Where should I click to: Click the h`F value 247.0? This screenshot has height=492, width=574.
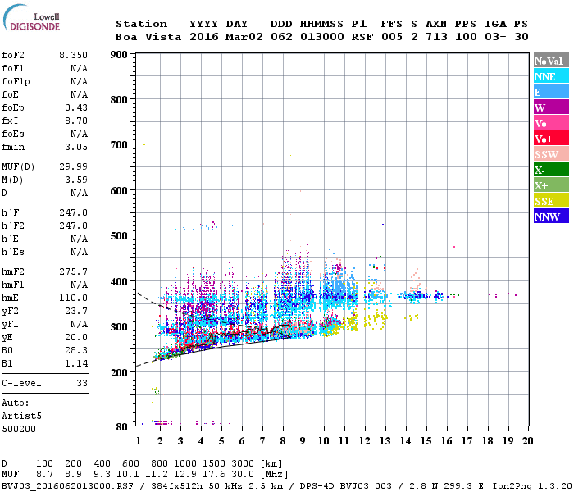(73, 212)
